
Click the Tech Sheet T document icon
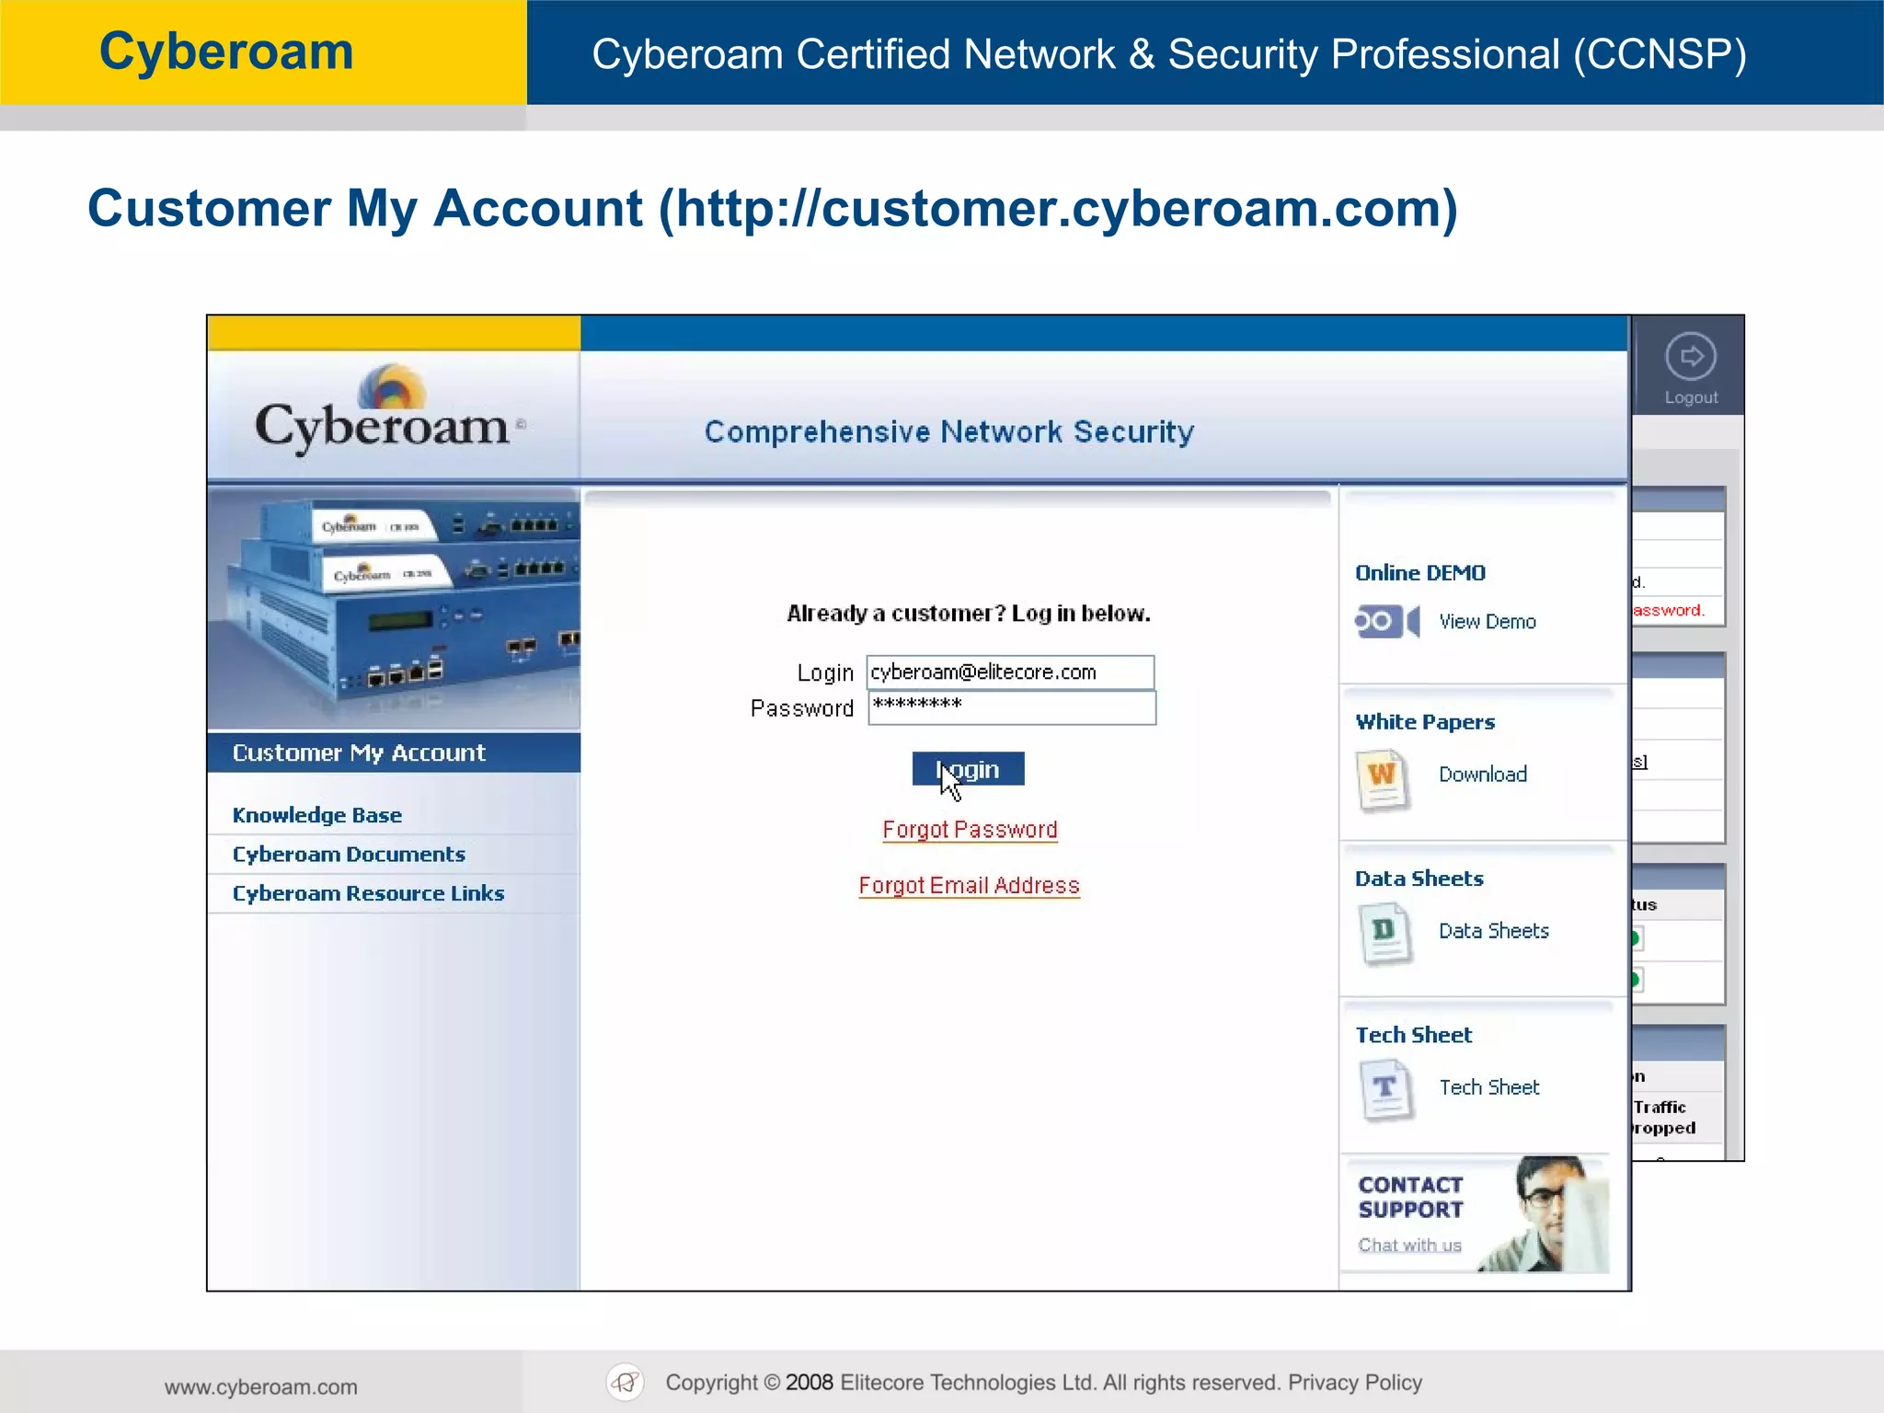(x=1385, y=1091)
